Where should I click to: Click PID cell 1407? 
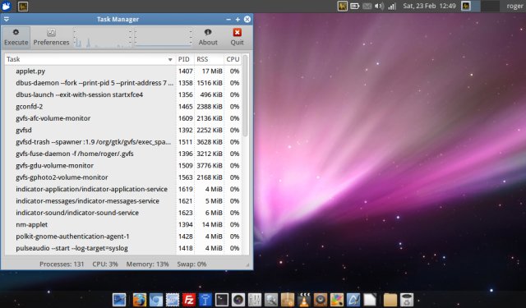186,71
